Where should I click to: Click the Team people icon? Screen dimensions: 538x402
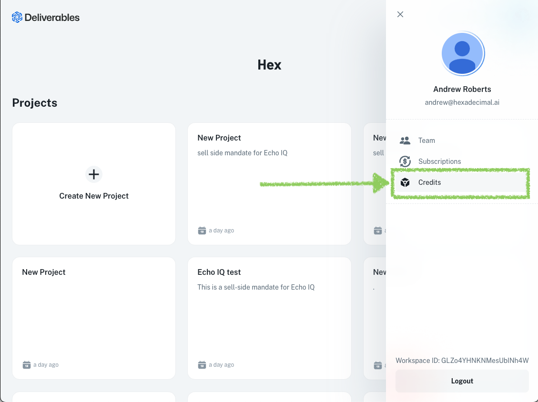click(x=405, y=141)
